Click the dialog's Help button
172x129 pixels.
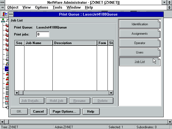pos(91,112)
